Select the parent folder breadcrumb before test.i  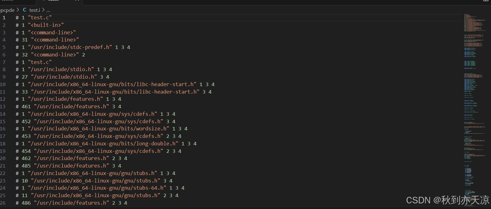7,10
